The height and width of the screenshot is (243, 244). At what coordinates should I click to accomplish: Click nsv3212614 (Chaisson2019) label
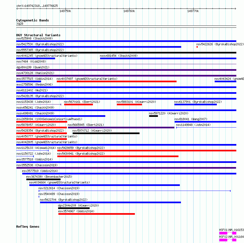pyautogui.click(x=59, y=188)
